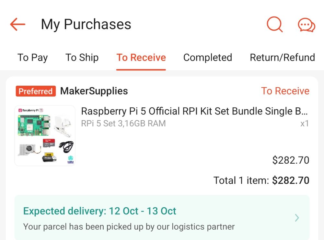
Task: Switch to the To Pay tab
Action: 32,58
